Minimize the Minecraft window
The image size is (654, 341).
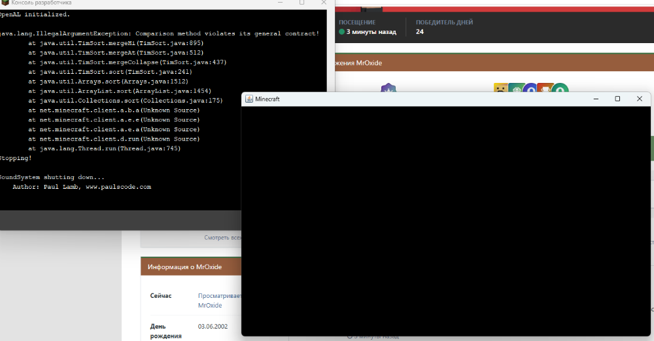click(x=596, y=99)
